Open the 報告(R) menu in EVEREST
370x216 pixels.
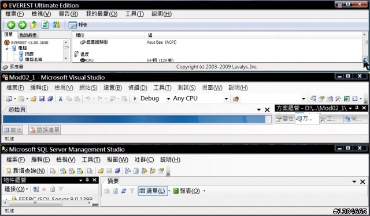pyautogui.click(x=68, y=14)
